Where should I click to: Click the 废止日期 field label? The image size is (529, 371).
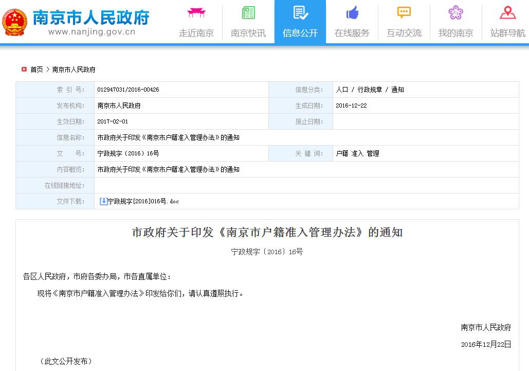tap(309, 121)
